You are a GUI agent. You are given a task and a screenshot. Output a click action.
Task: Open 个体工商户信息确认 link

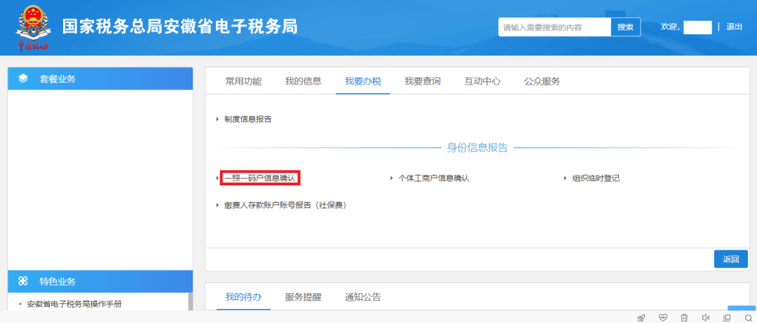434,178
